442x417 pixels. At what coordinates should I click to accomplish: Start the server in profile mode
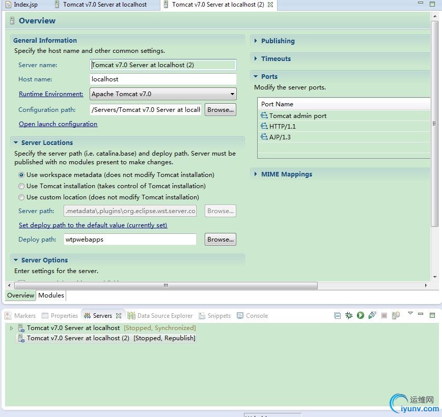point(372,315)
